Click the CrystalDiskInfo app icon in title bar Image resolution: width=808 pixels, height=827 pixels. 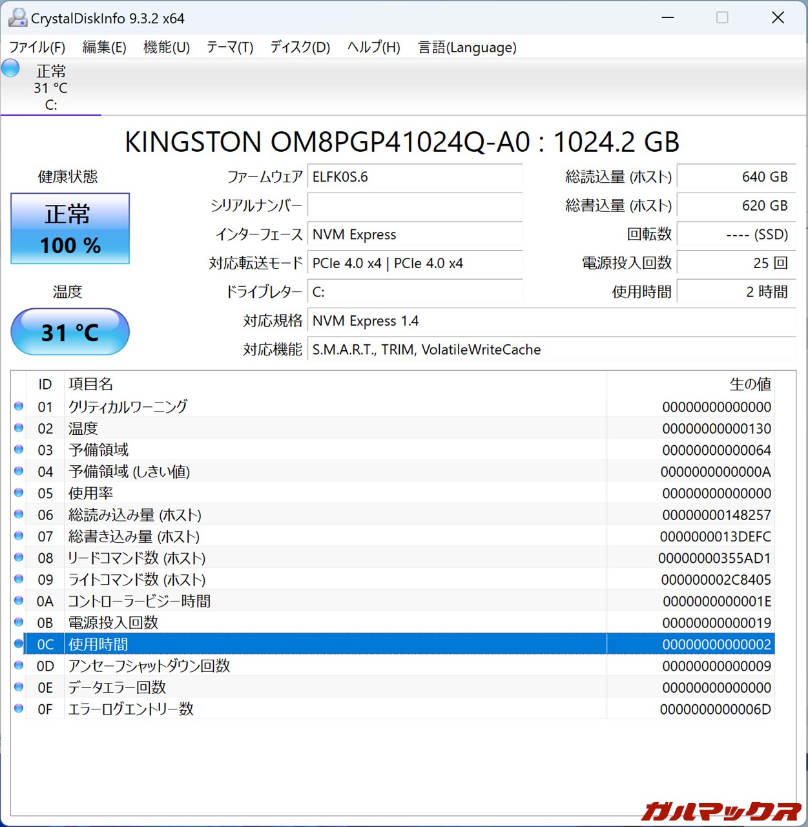click(17, 18)
